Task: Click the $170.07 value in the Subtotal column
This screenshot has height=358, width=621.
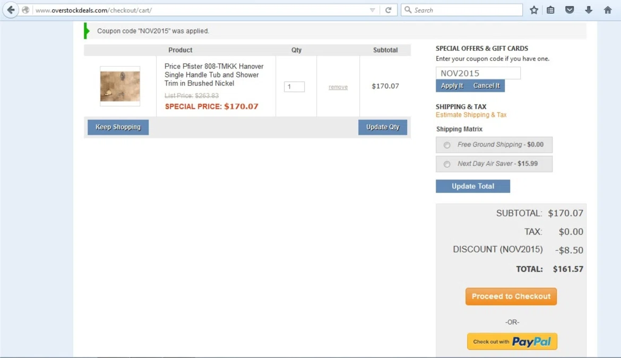Action: 385,86
